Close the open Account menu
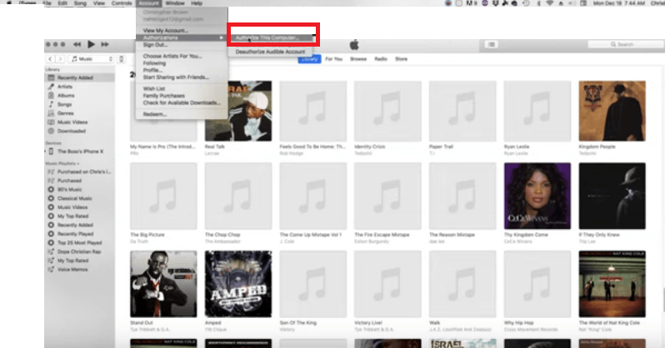Viewport: 665px width, 348px height. click(x=149, y=3)
